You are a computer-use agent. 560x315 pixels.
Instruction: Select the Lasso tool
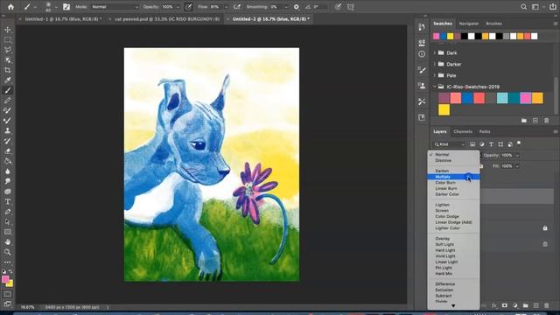pyautogui.click(x=8, y=50)
